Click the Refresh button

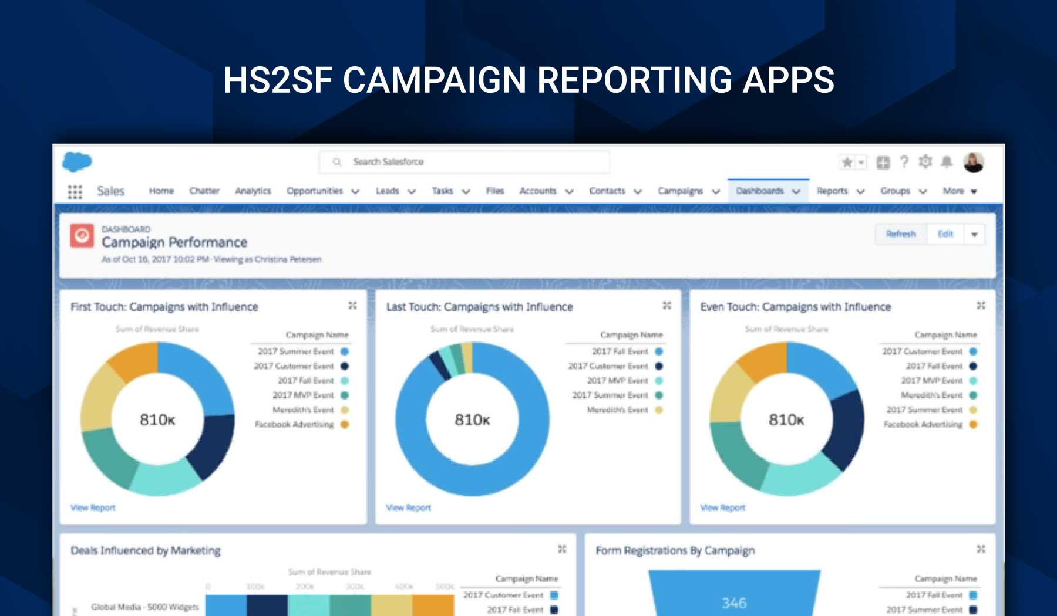pos(901,234)
